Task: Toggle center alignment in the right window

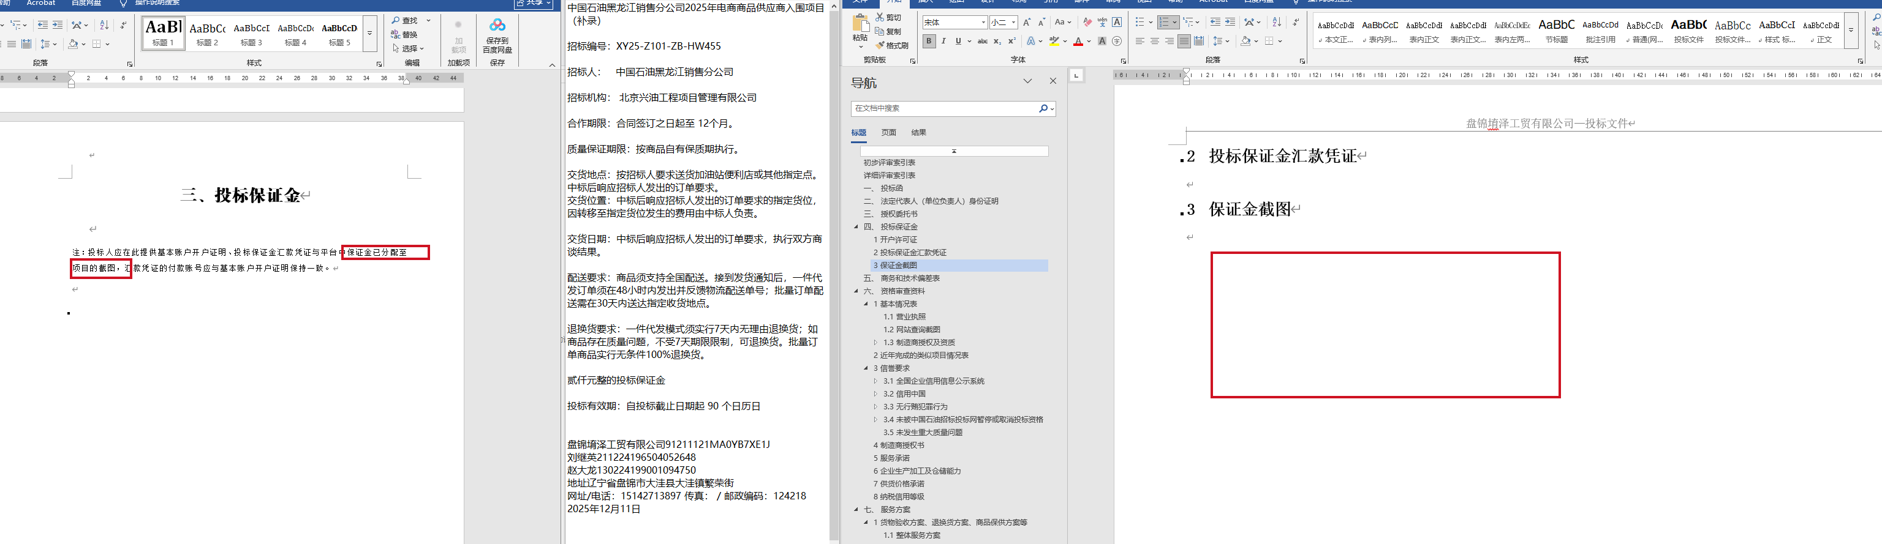Action: coord(1154,42)
